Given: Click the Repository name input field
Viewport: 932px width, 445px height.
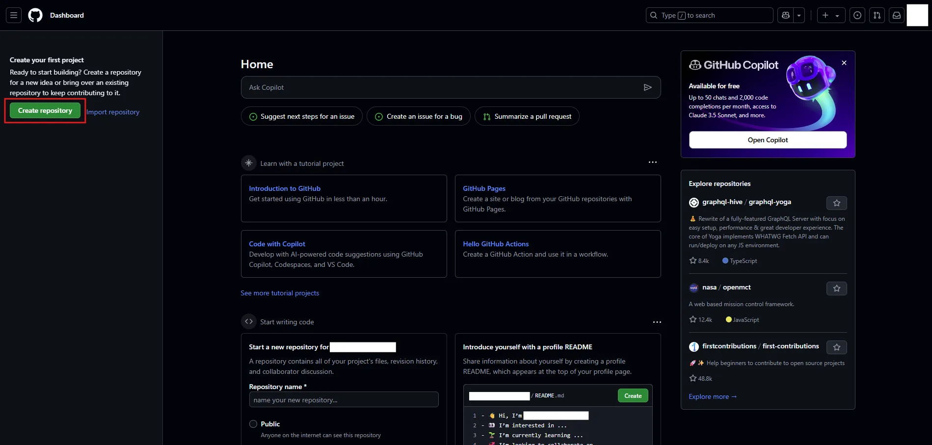Looking at the screenshot, I should tap(344, 399).
